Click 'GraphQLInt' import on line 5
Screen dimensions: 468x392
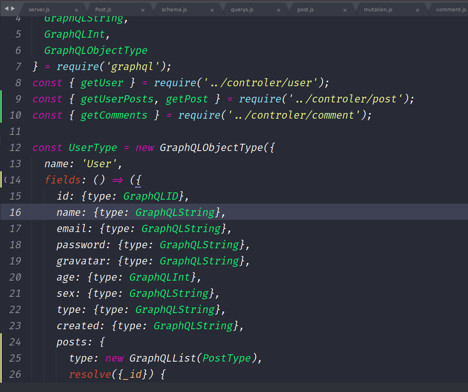75,34
